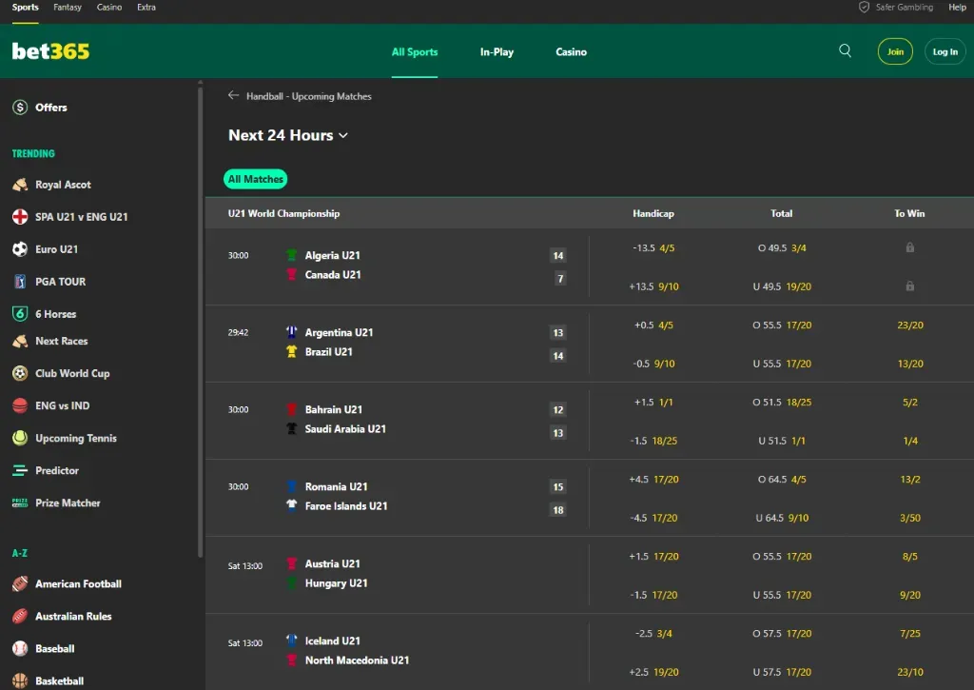This screenshot has height=690, width=974.
Task: Click the back arrow beside Handball
Action: (234, 96)
